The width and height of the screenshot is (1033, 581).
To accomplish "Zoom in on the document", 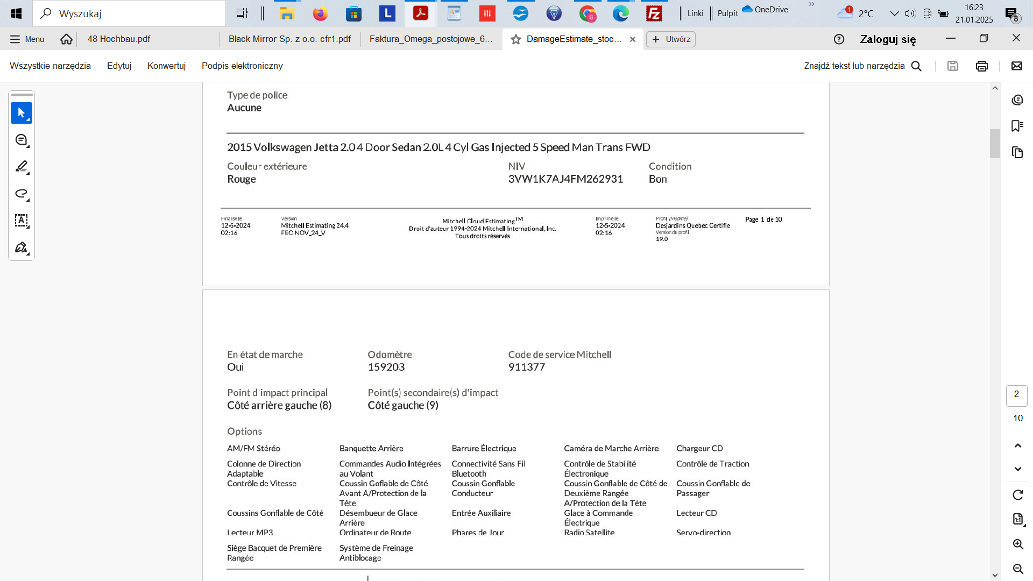I will point(1017,544).
